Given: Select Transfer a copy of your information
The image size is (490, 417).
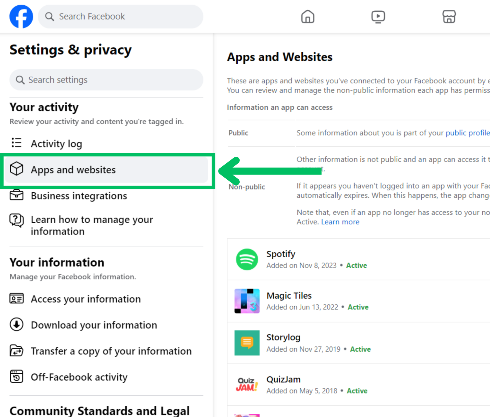Looking at the screenshot, I should [111, 351].
